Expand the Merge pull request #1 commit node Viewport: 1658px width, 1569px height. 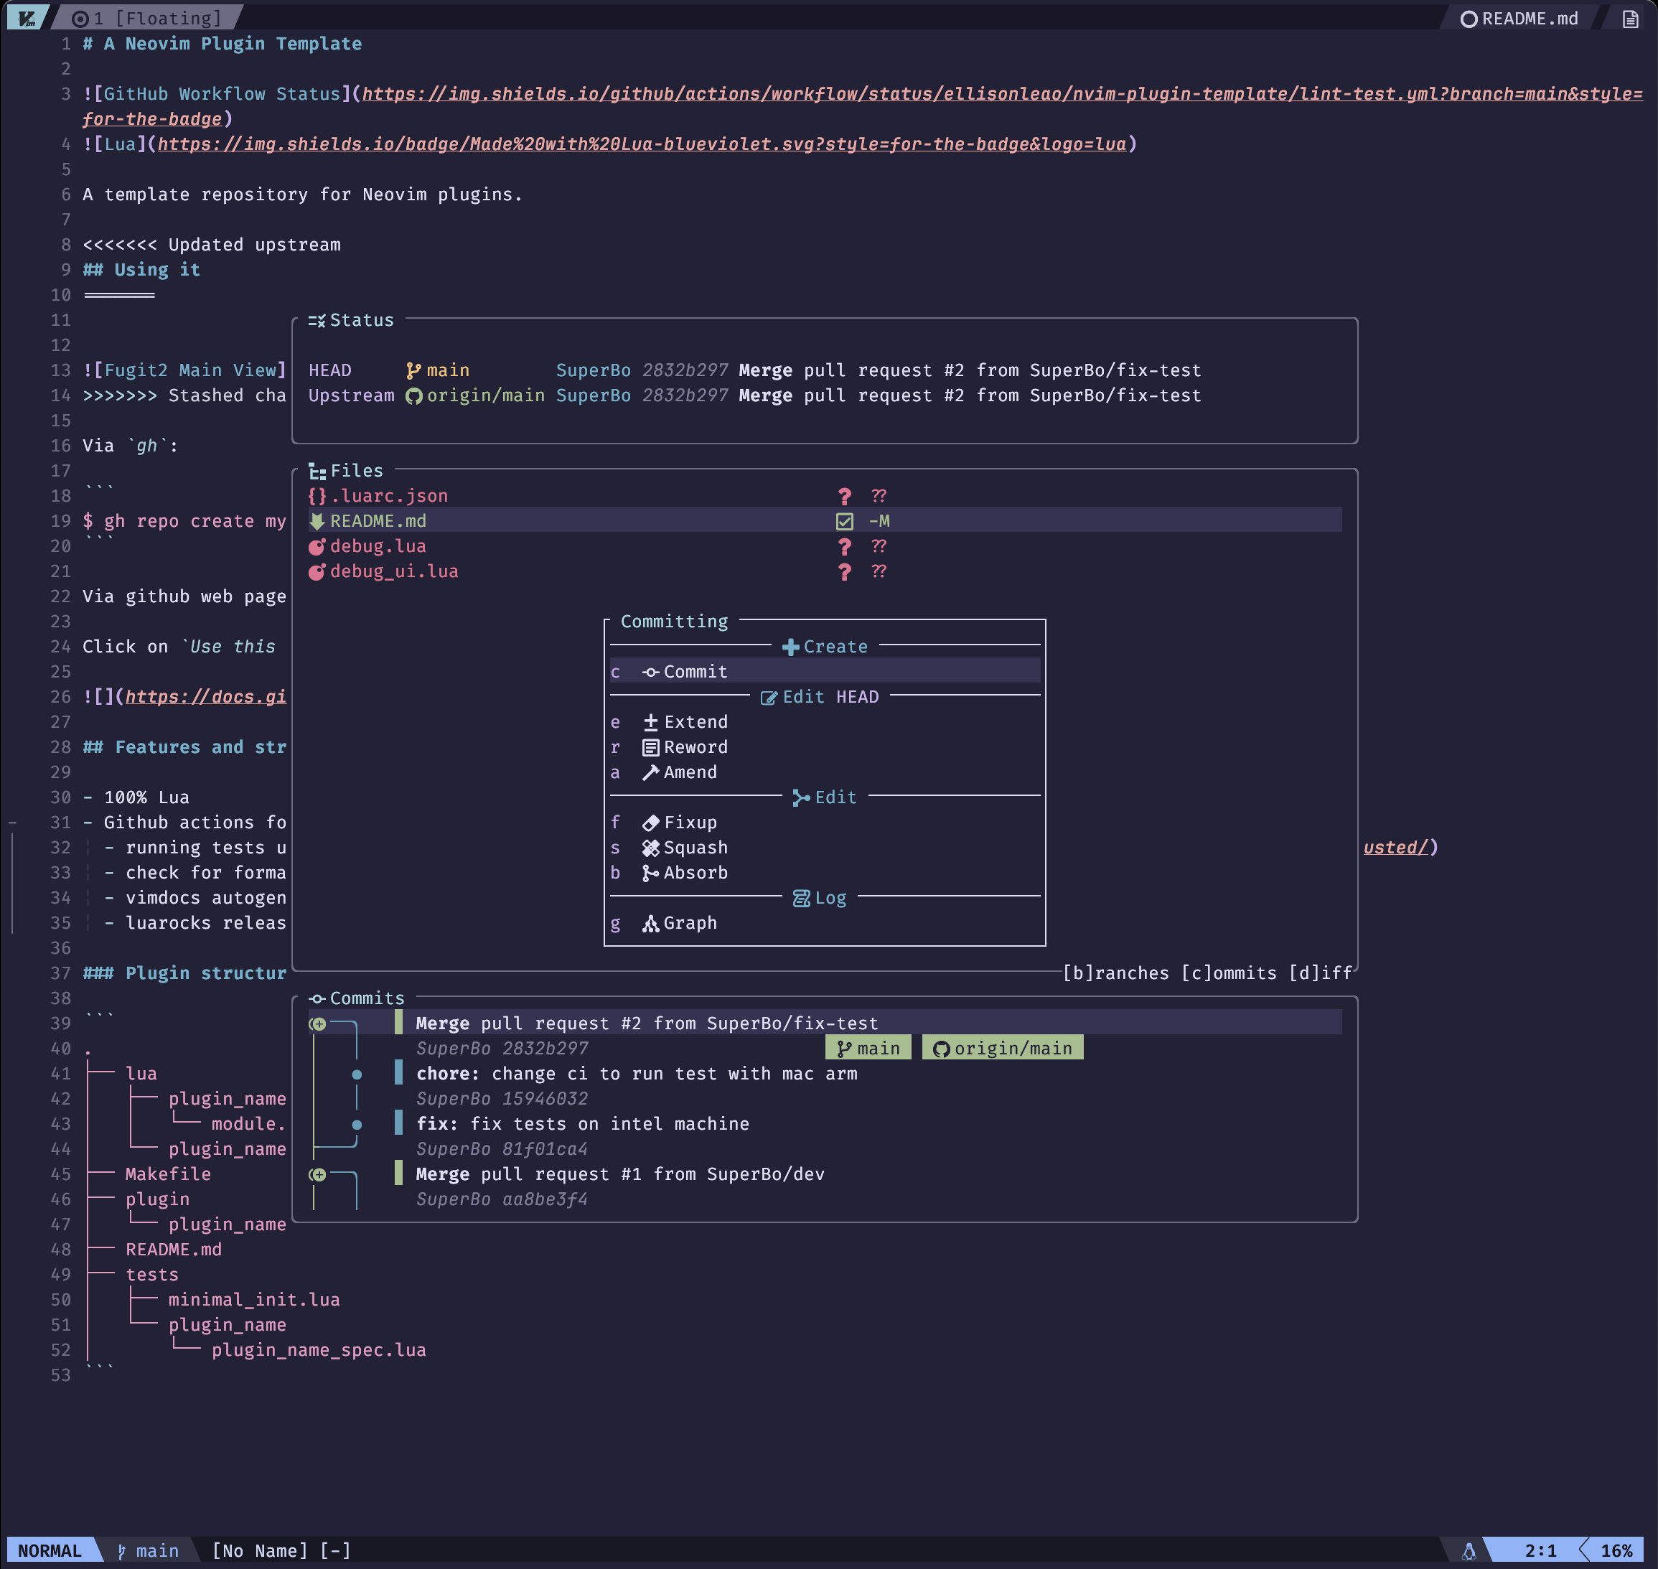pos(318,1174)
